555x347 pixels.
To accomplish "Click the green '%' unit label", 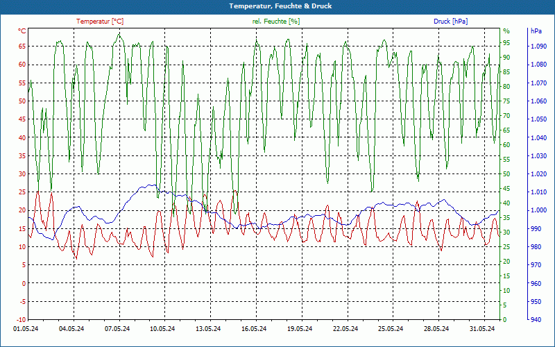I will point(506,31).
